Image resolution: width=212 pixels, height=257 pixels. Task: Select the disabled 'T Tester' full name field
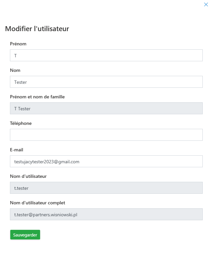106,109
